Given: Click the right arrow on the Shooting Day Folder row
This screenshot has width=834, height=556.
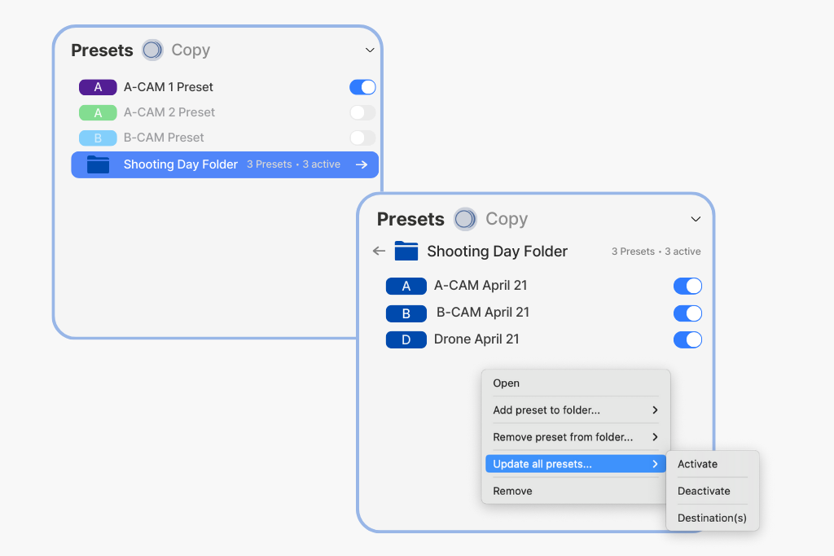Looking at the screenshot, I should [362, 164].
